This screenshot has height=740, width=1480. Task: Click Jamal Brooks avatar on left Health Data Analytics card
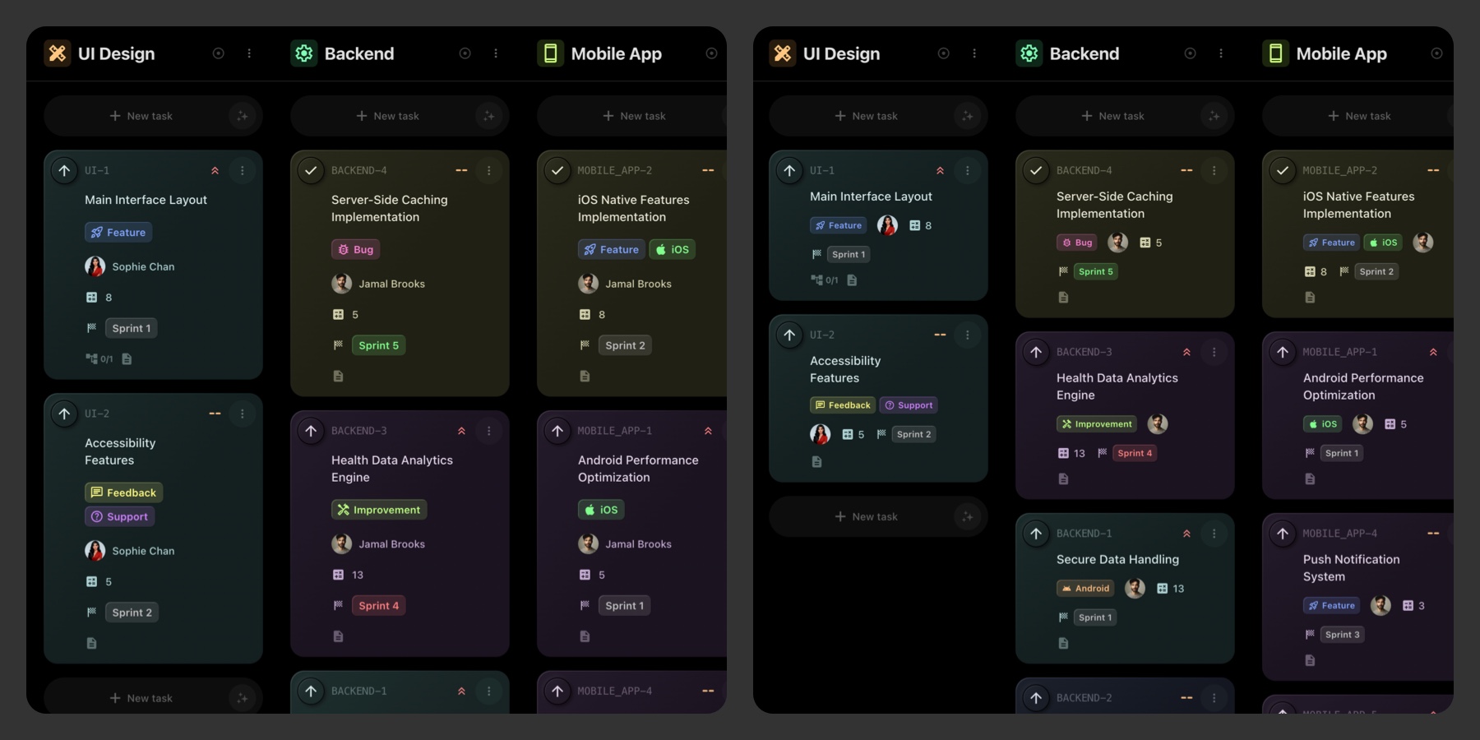pyautogui.click(x=341, y=543)
